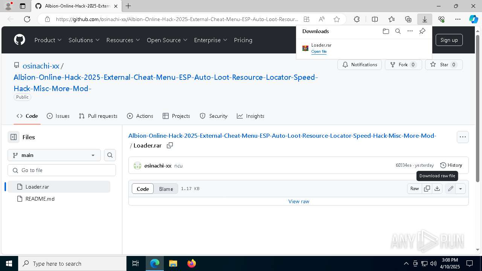Image resolution: width=482 pixels, height=271 pixels.
Task: Add page to favorites star icon
Action: pos(337,19)
